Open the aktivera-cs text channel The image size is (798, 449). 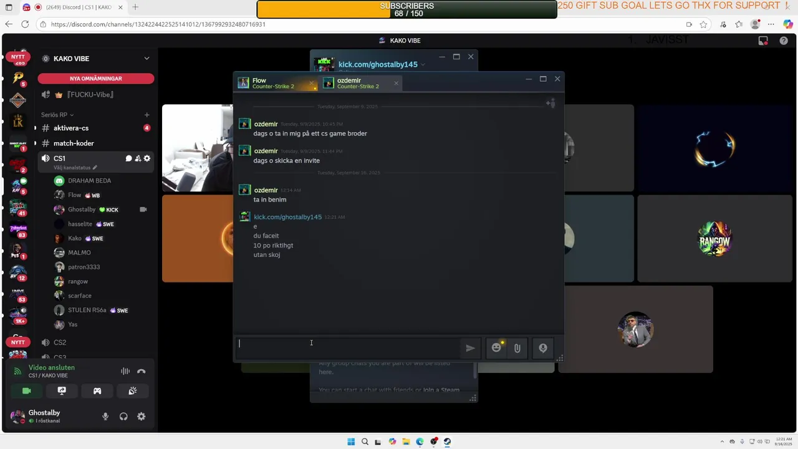point(96,128)
